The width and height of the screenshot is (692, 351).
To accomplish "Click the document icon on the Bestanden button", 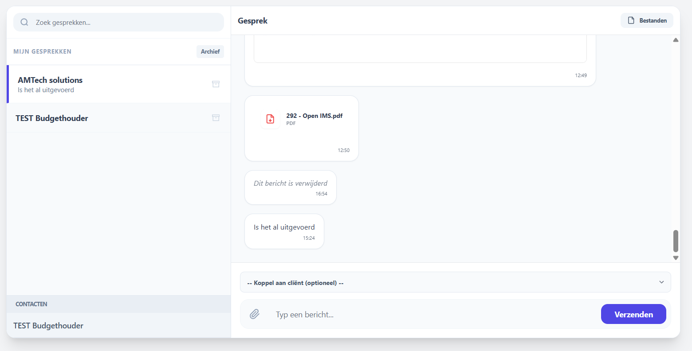I will (630, 20).
